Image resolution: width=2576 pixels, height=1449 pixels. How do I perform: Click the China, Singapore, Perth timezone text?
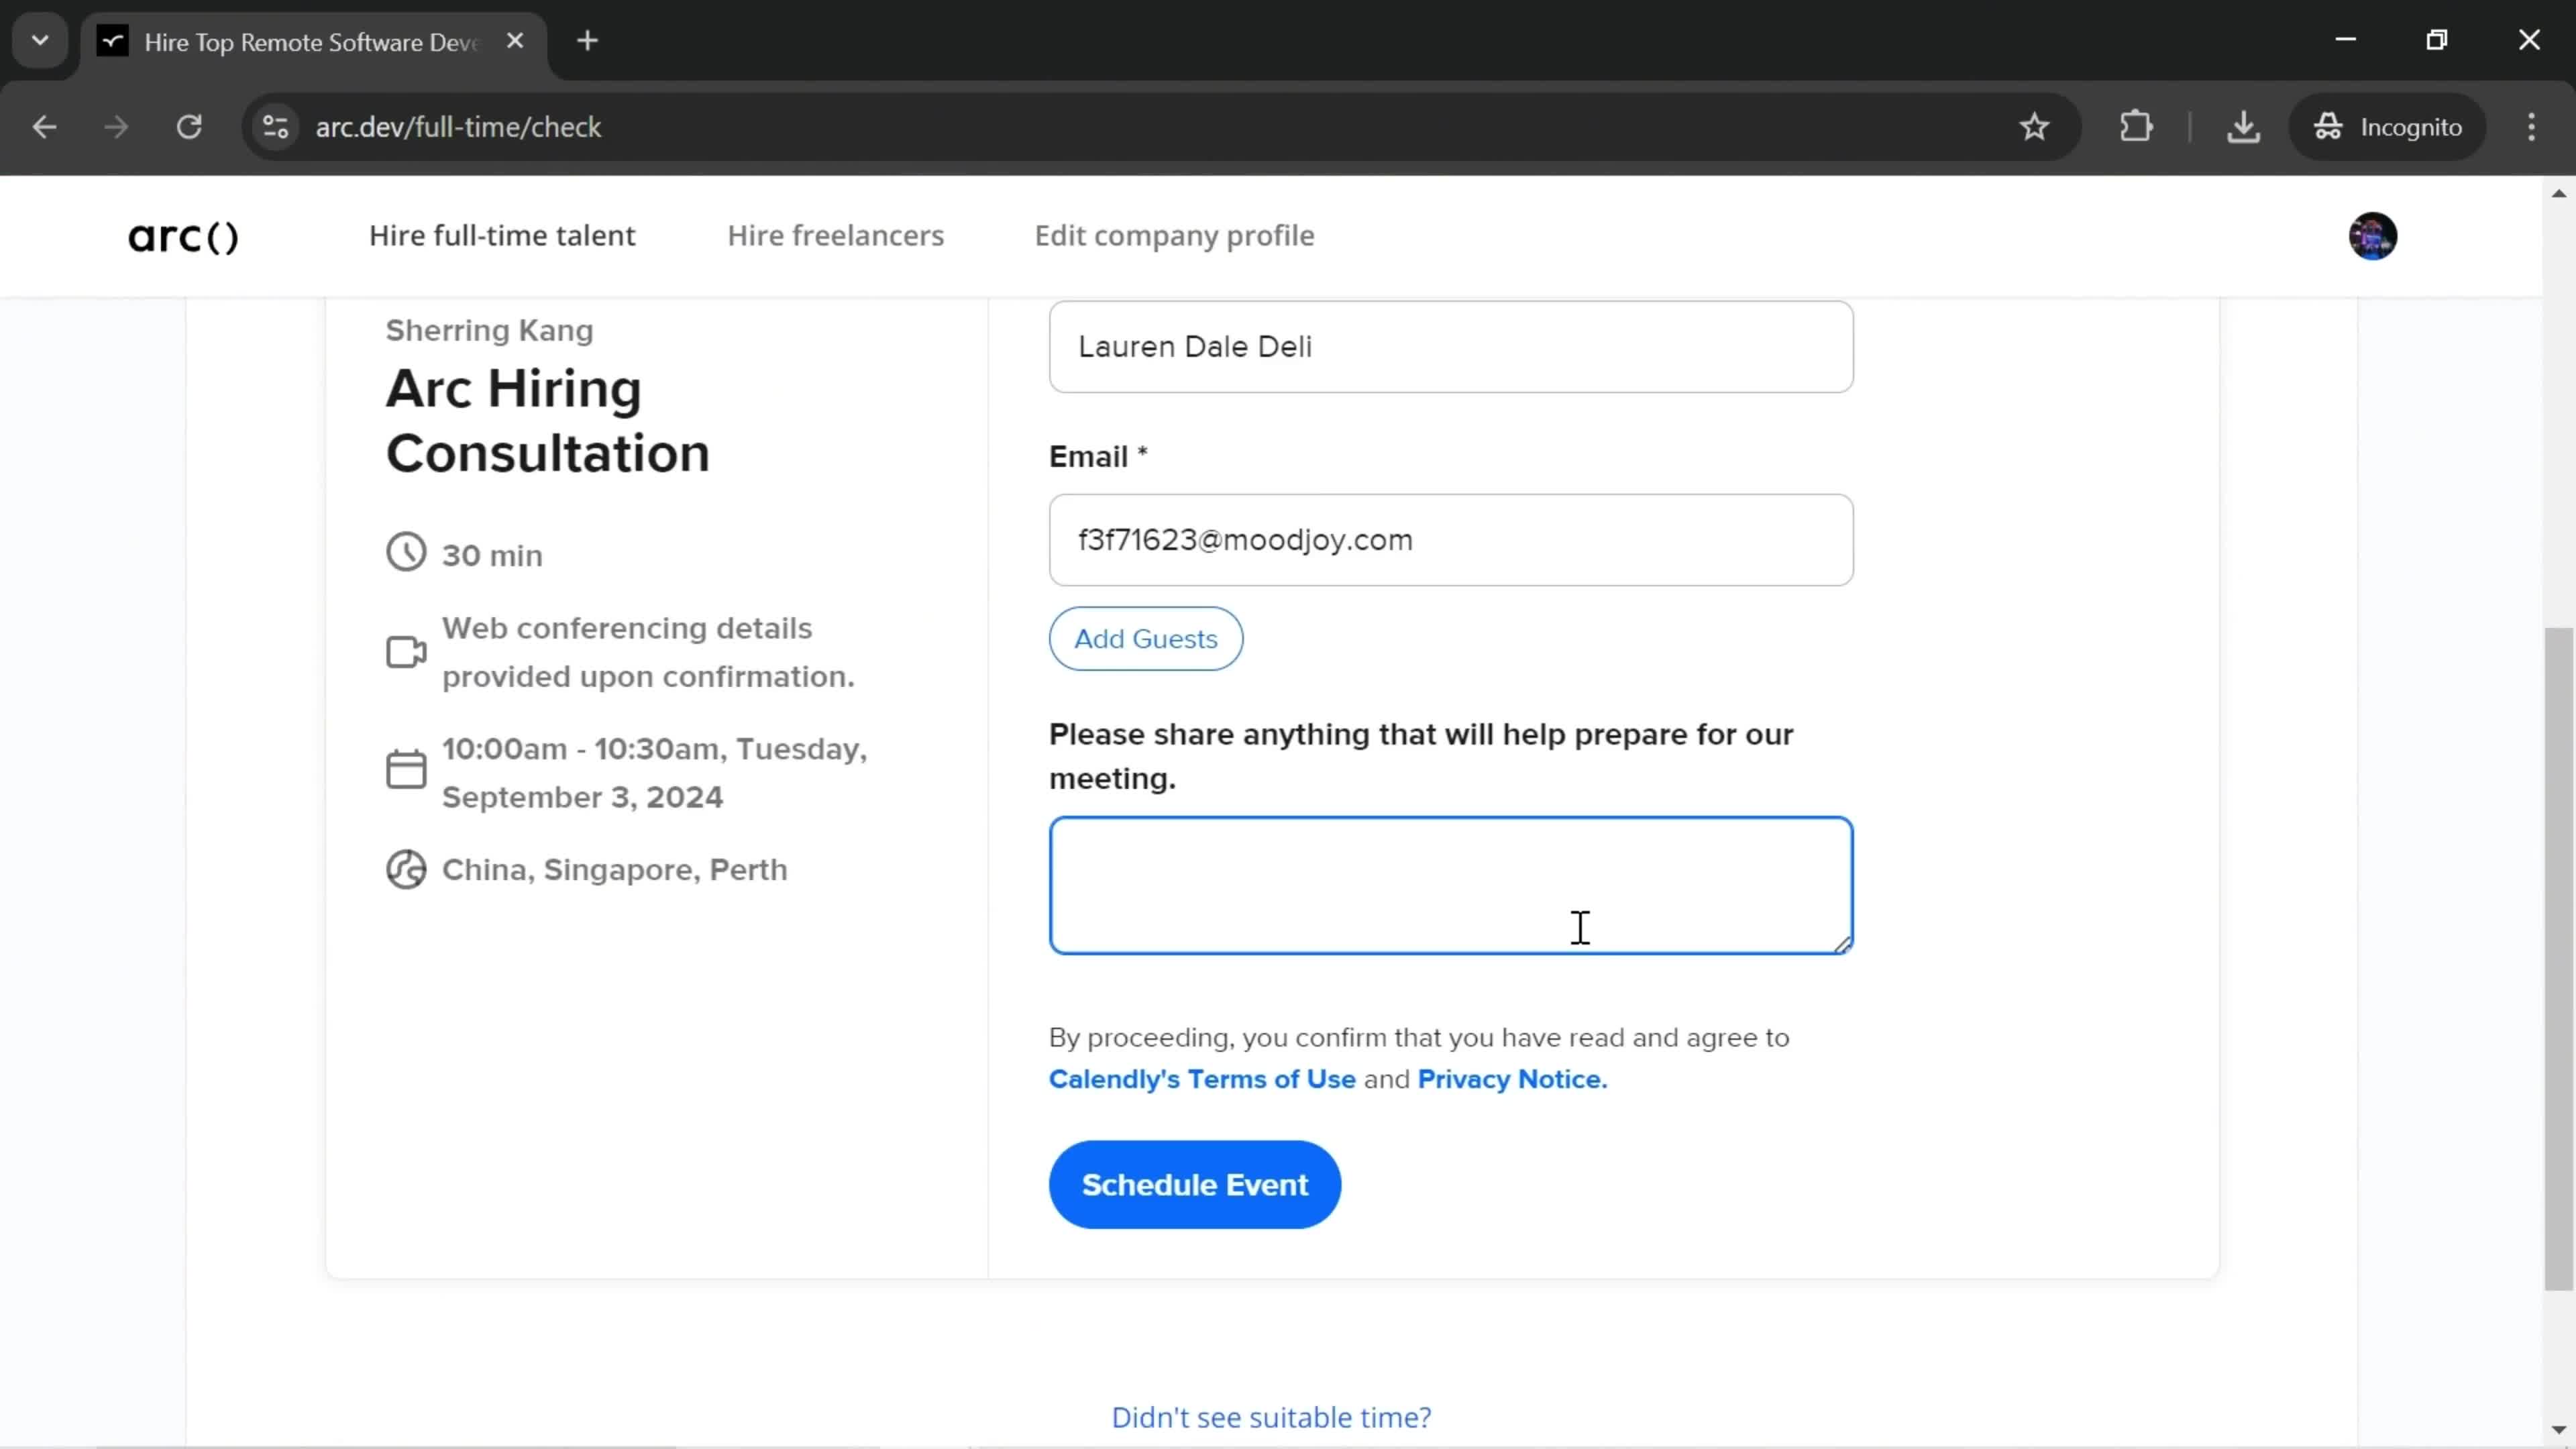614,869
